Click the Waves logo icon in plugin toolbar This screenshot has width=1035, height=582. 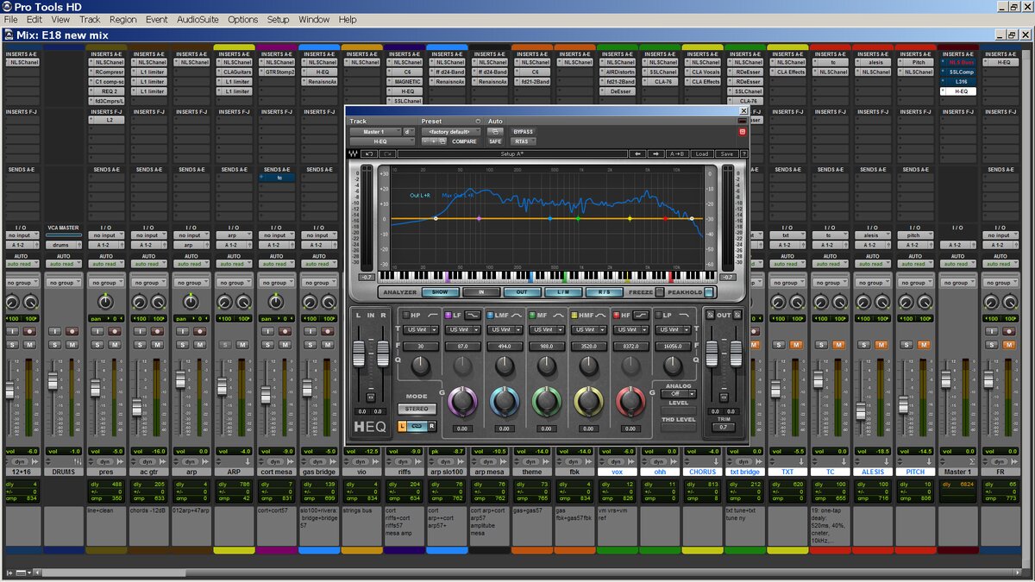coord(354,153)
